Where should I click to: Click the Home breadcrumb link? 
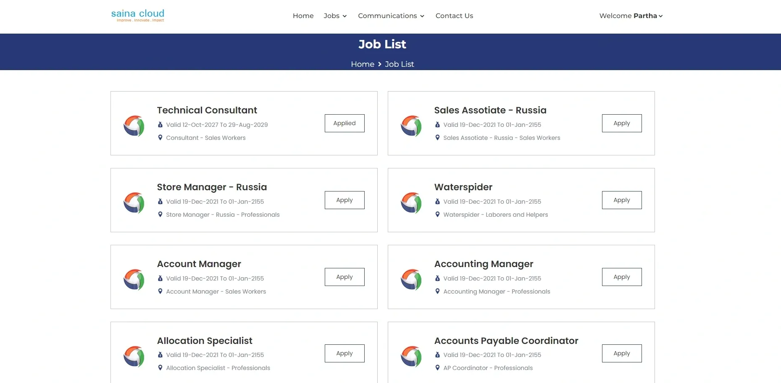tap(362, 64)
